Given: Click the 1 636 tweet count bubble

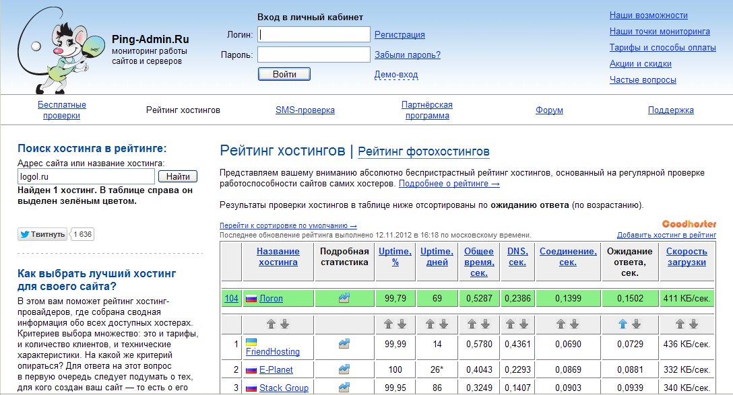Looking at the screenshot, I should point(82,234).
